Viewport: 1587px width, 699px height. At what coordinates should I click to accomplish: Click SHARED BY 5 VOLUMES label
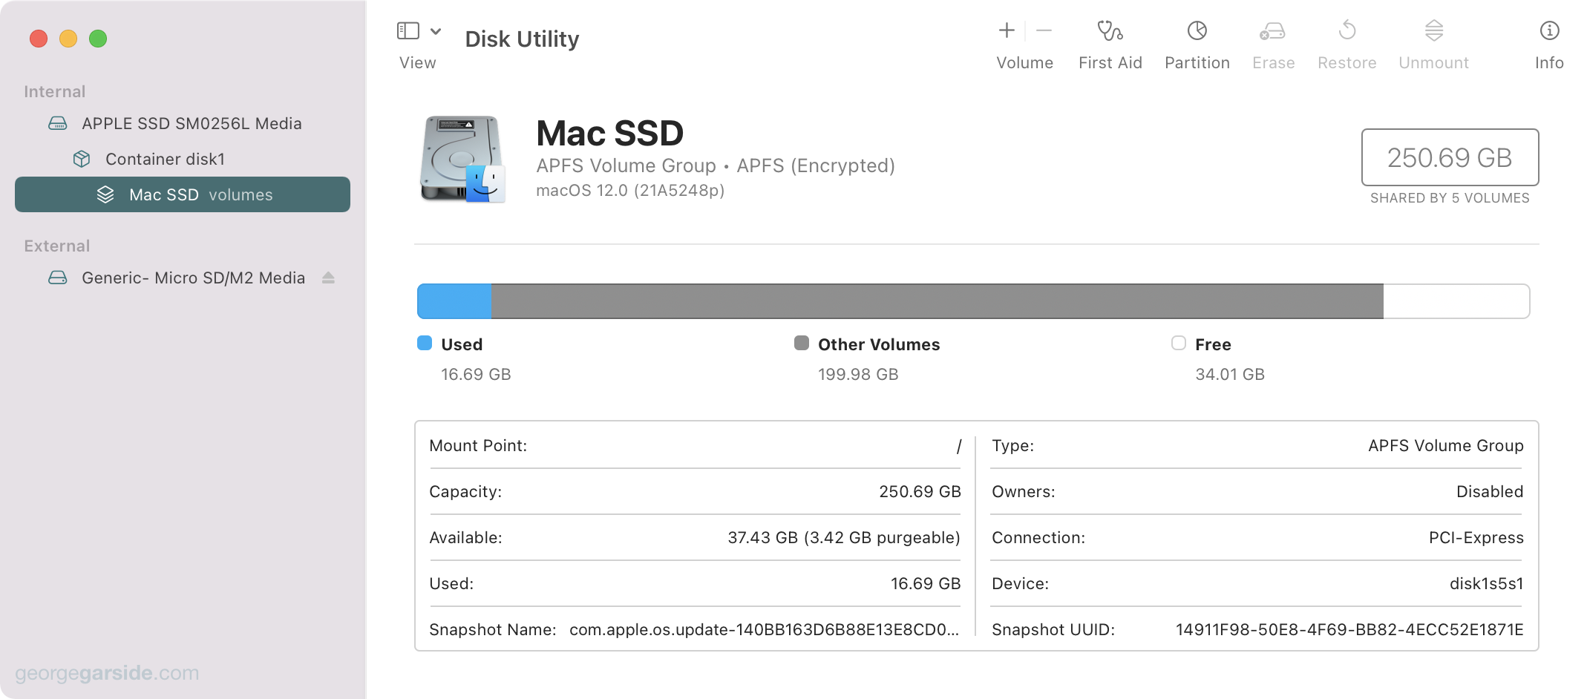coord(1450,198)
